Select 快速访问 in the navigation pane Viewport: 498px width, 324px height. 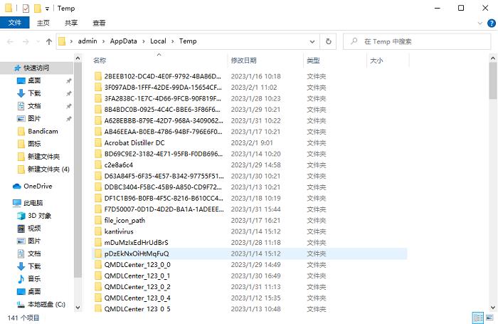point(36,68)
